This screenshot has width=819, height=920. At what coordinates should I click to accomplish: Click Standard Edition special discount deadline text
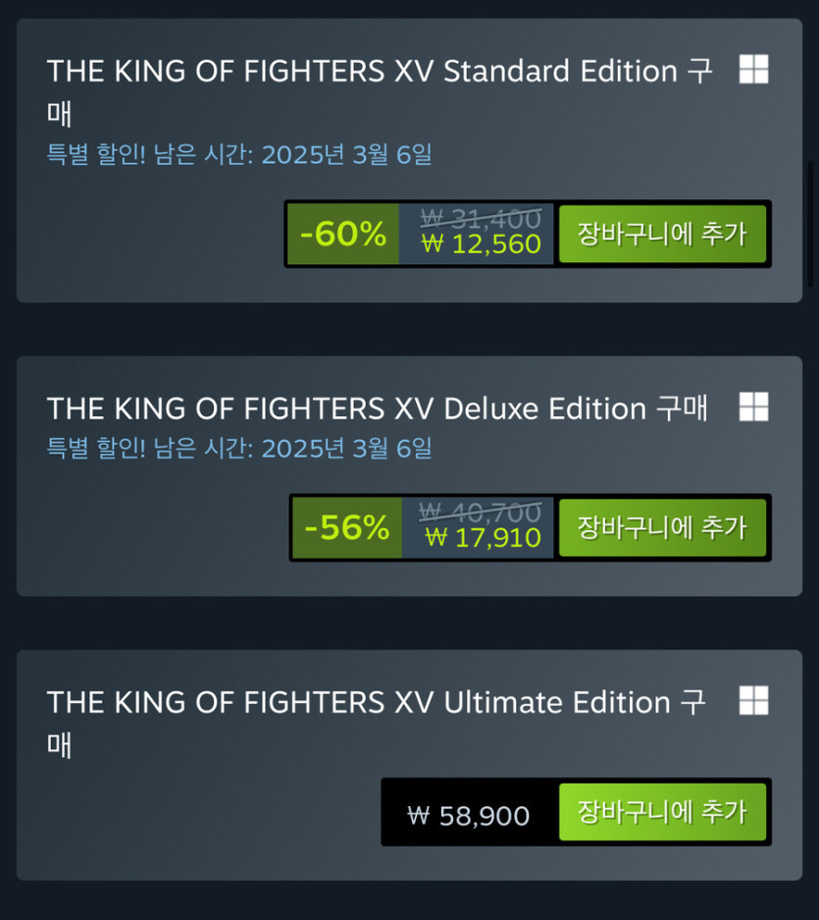pyautogui.click(x=239, y=154)
